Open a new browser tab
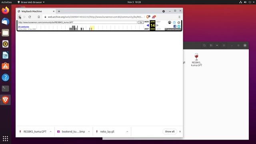The image size is (256, 144). pos(59,12)
